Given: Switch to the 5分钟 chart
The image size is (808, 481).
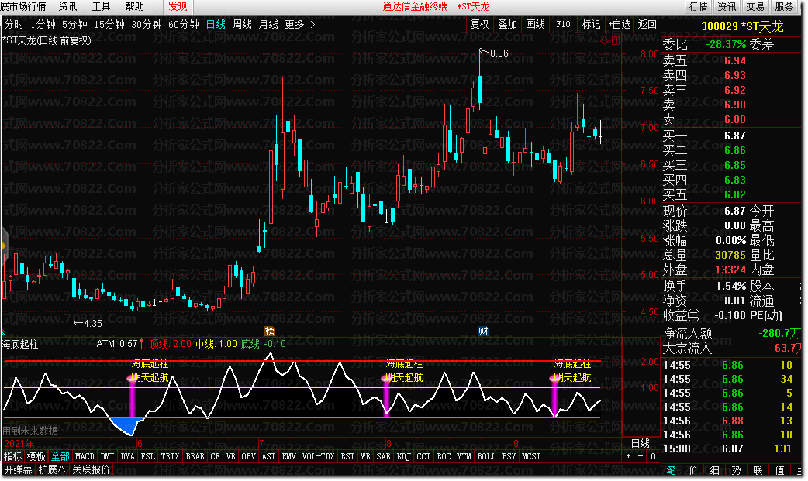Looking at the screenshot, I should [74, 24].
